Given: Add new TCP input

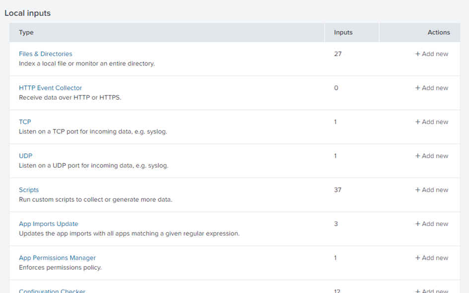Looking at the screenshot, I should click(x=432, y=122).
